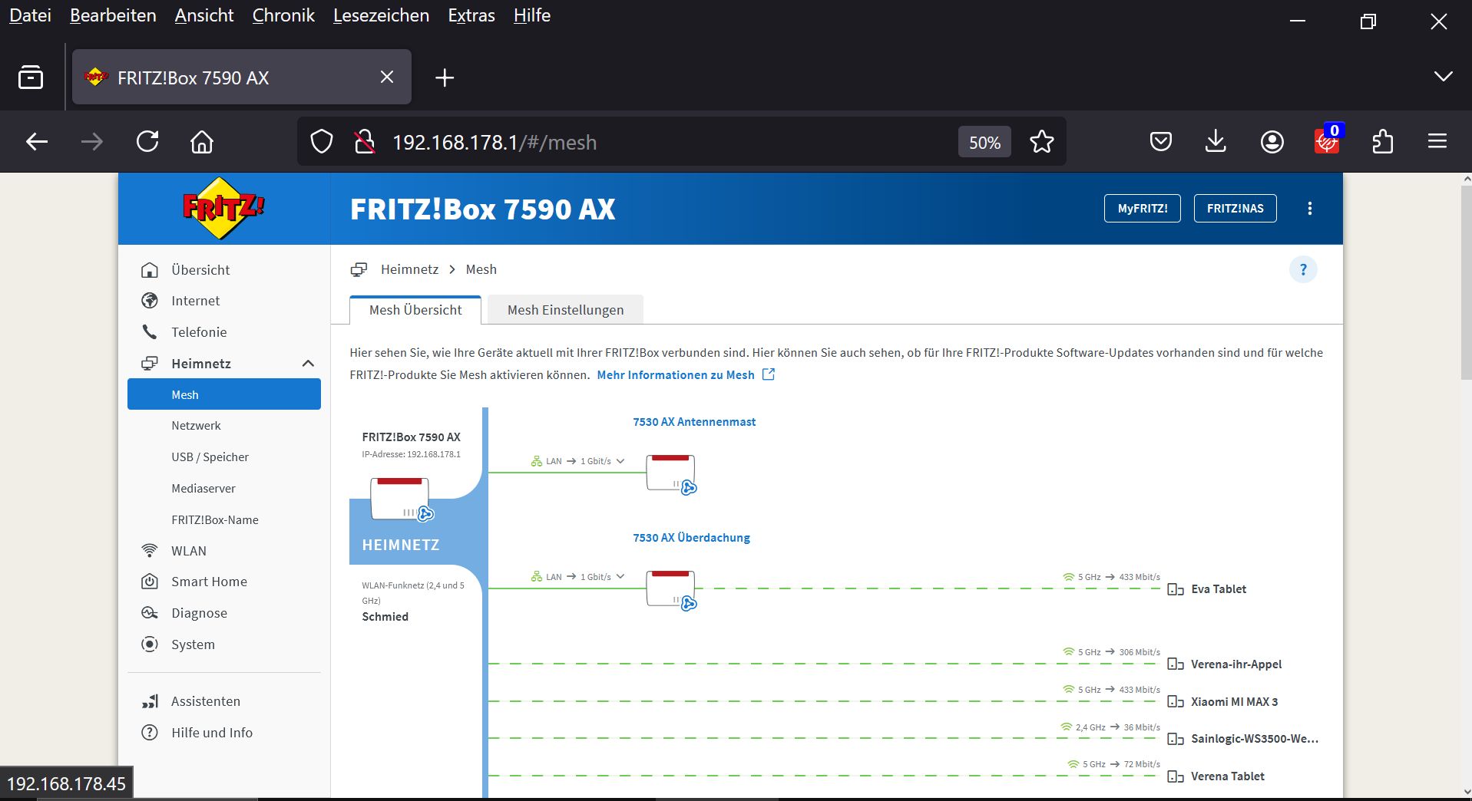Click the 7530 AX Überdachung device icon
This screenshot has width=1472, height=801.
(671, 589)
